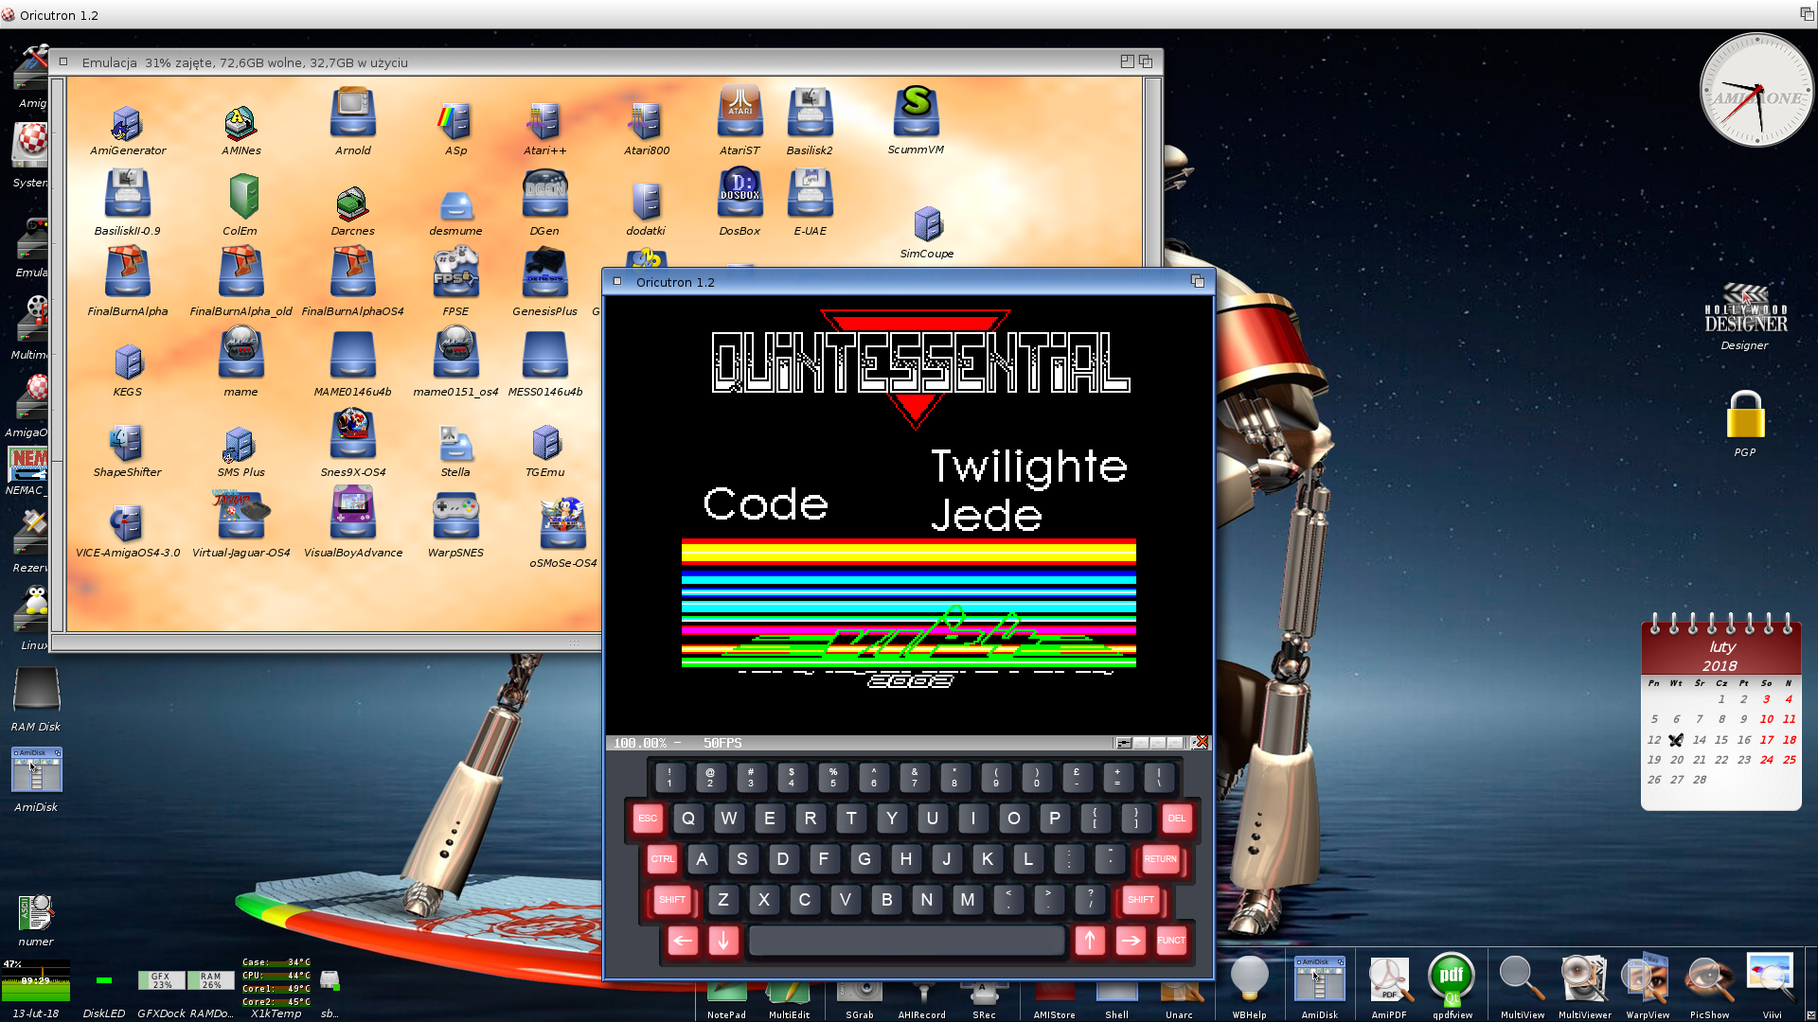Click the FUNCT key on keyboard
Screen dimensions: 1818x1022
(x=1170, y=941)
